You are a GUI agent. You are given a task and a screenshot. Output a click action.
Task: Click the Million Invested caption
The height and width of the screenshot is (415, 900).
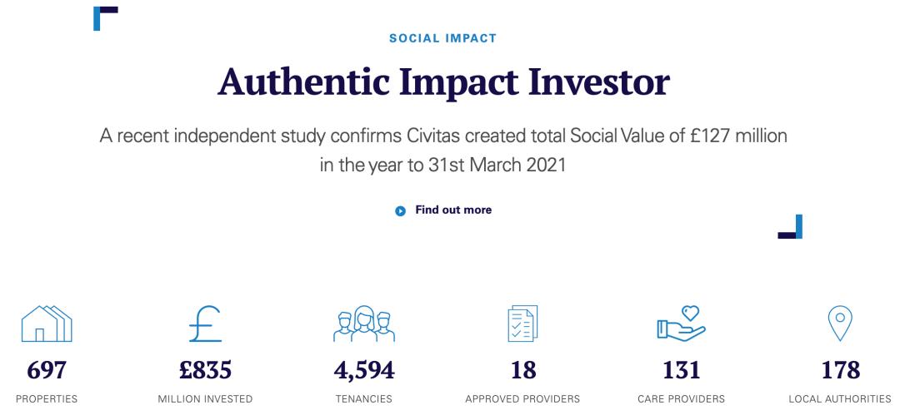click(205, 399)
